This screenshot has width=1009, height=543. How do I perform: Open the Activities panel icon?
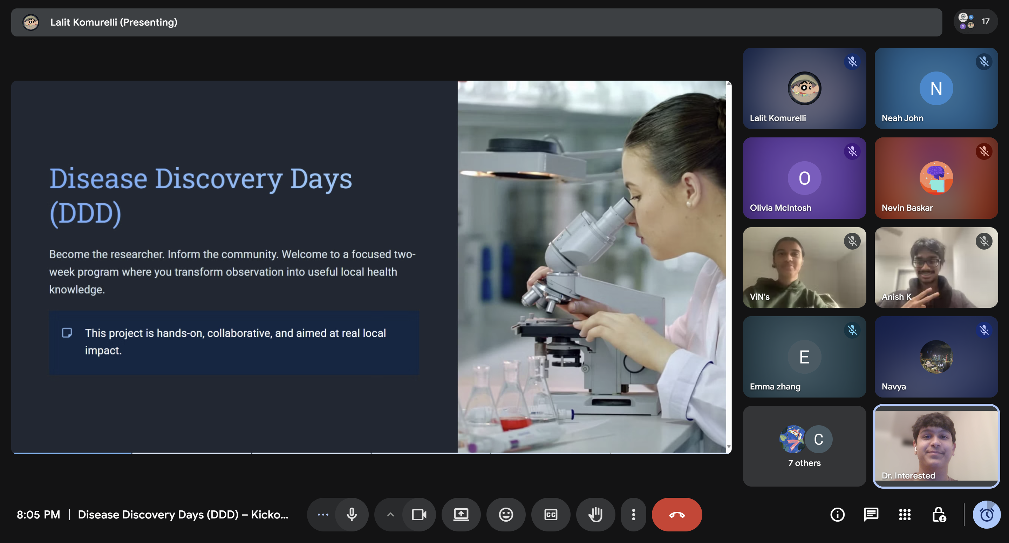tap(905, 515)
